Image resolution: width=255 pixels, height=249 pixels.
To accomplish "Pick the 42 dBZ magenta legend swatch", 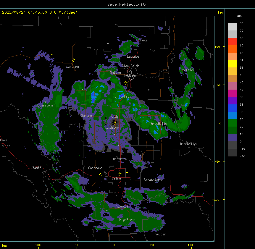I will pos(233,93).
